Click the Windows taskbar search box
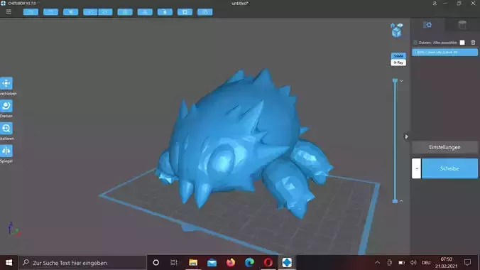The width and height of the screenshot is (480, 270). [x=82, y=263]
